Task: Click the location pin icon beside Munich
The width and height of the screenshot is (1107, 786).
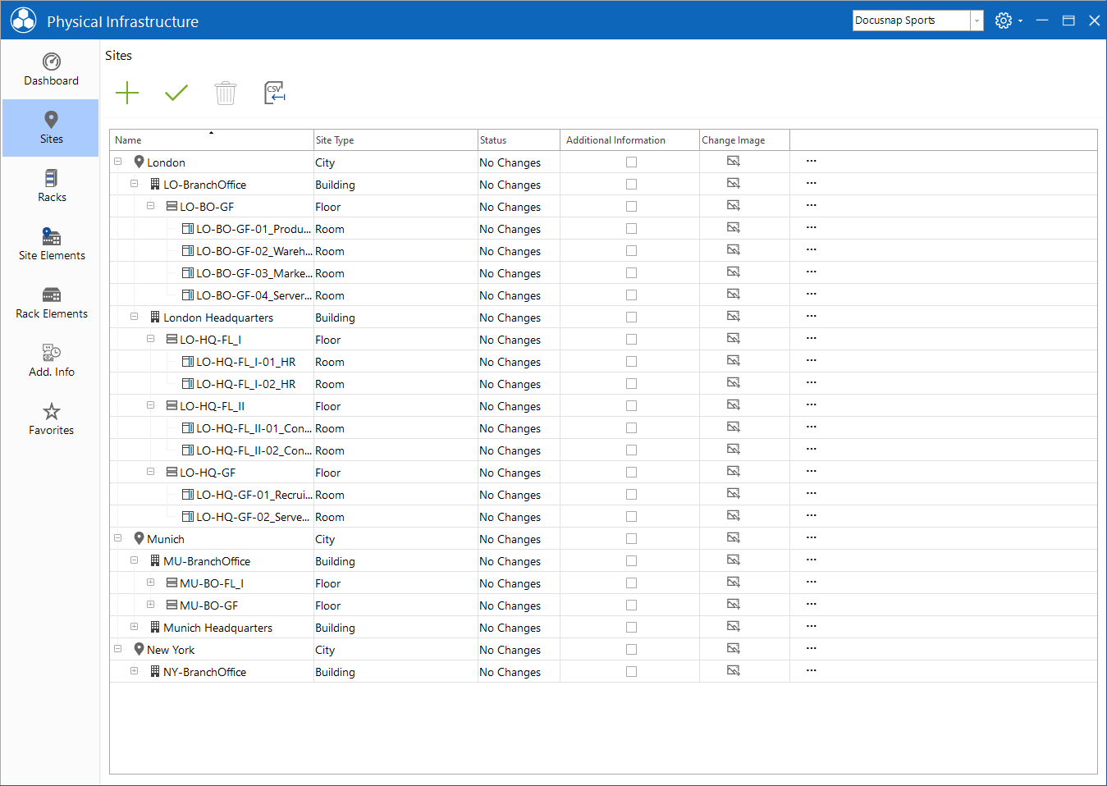Action: pyautogui.click(x=140, y=538)
